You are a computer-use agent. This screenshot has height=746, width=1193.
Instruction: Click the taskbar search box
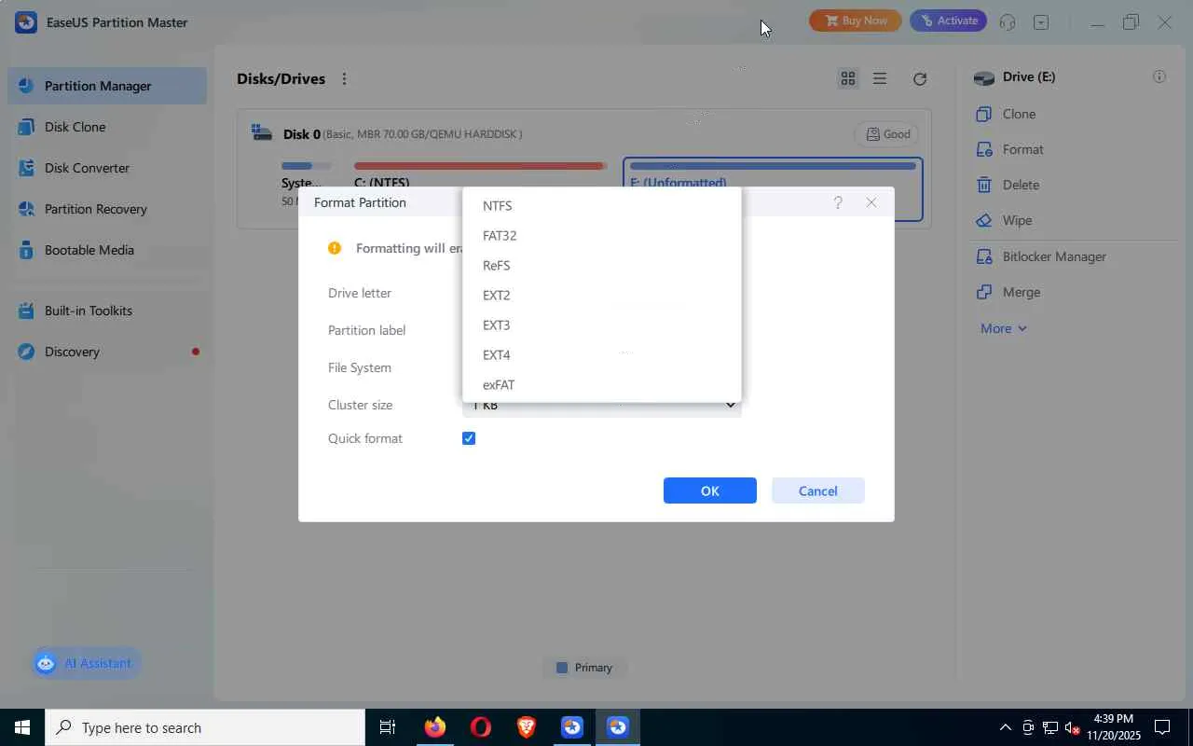click(x=205, y=727)
